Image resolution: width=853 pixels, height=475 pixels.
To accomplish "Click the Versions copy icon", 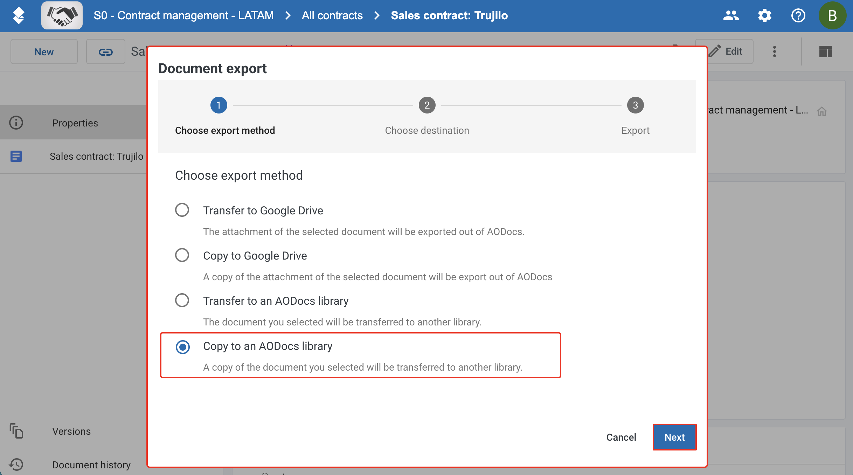I will [x=16, y=431].
